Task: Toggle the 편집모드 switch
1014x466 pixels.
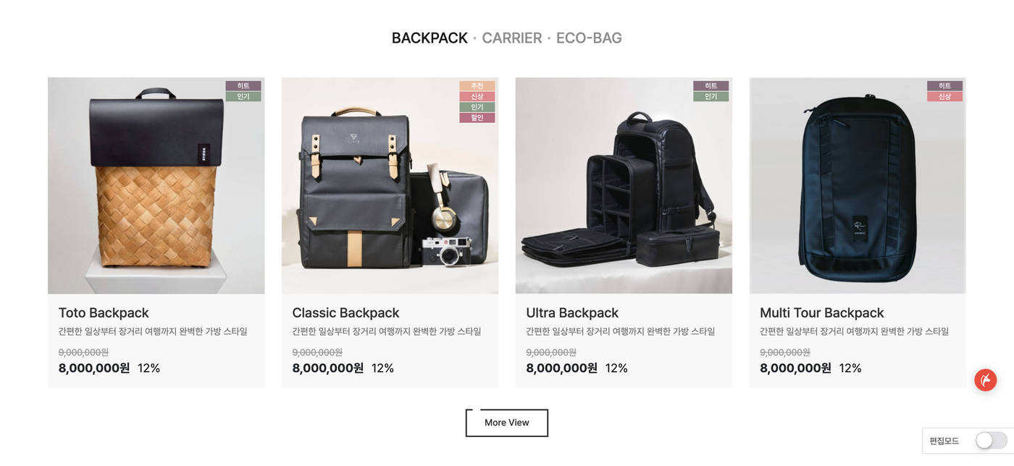Action: 991,441
